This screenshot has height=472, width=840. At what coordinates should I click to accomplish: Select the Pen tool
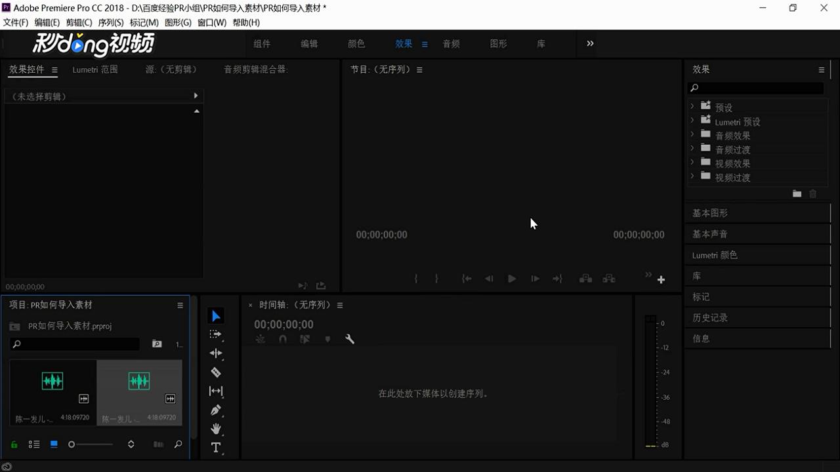coord(216,410)
